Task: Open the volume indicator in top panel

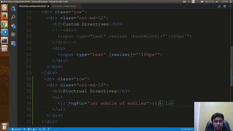Action: pyautogui.click(x=217, y=1)
